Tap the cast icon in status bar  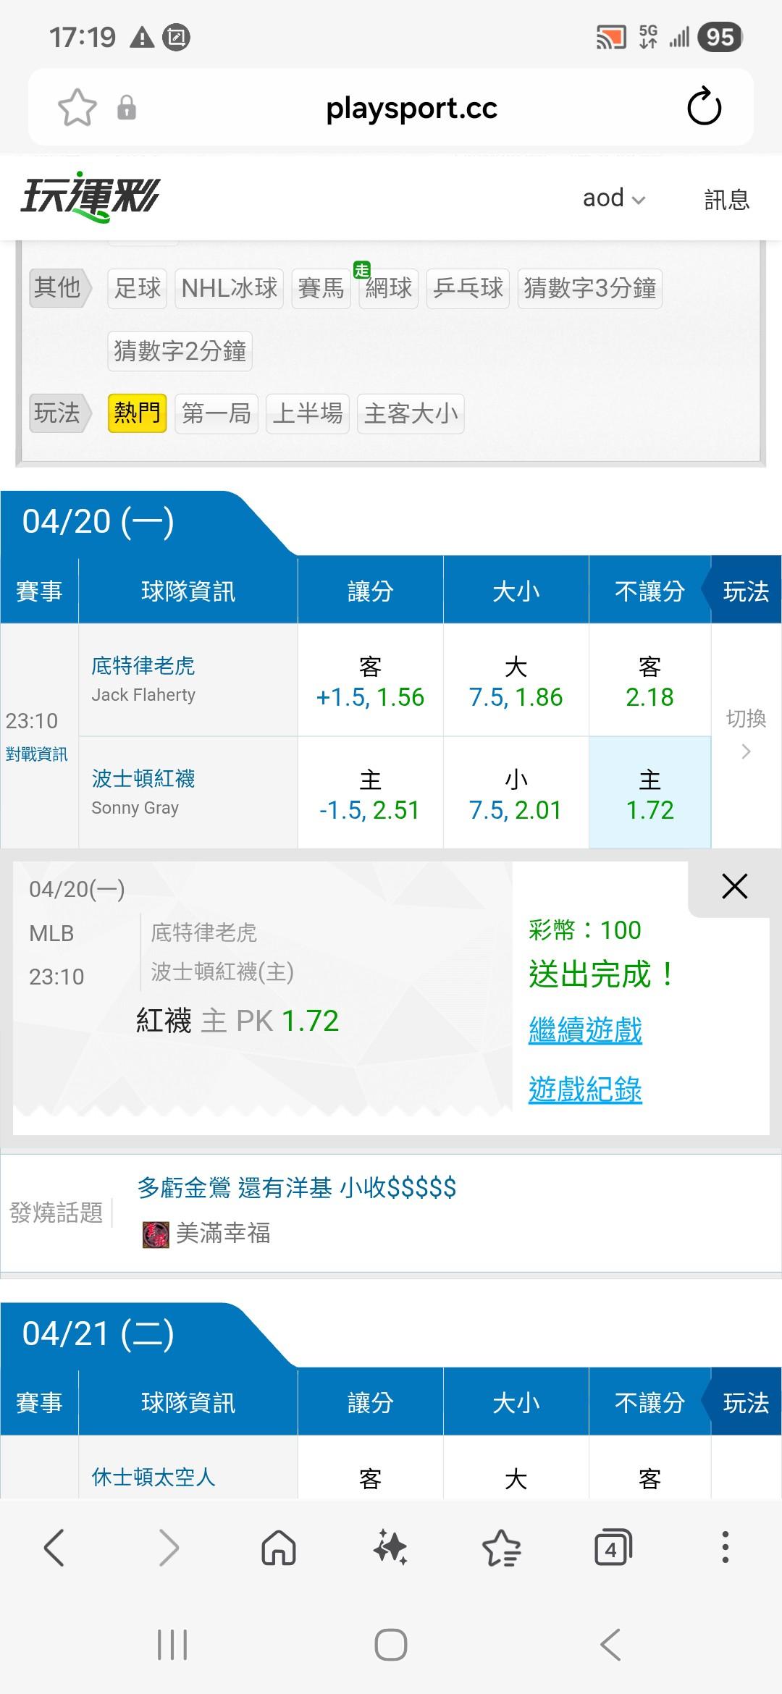pos(610,37)
